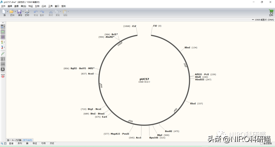The height and width of the screenshot is (147, 275).
Task: Click the 非冗余的 enzyme set link
Action: click(27, 140)
